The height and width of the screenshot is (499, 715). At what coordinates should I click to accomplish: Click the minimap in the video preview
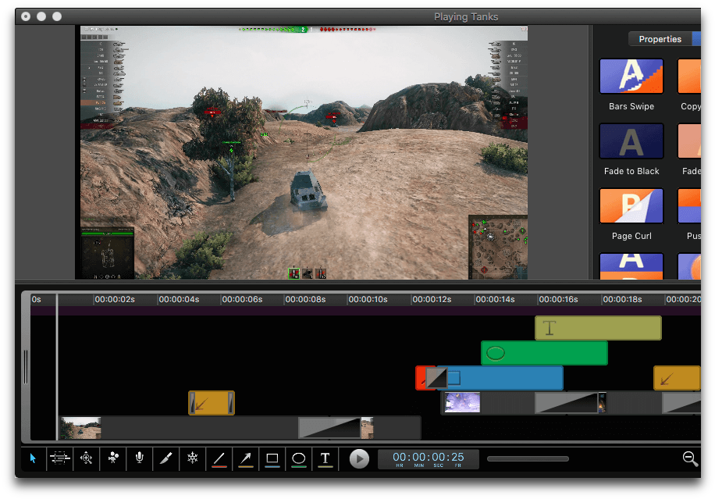[x=498, y=247]
